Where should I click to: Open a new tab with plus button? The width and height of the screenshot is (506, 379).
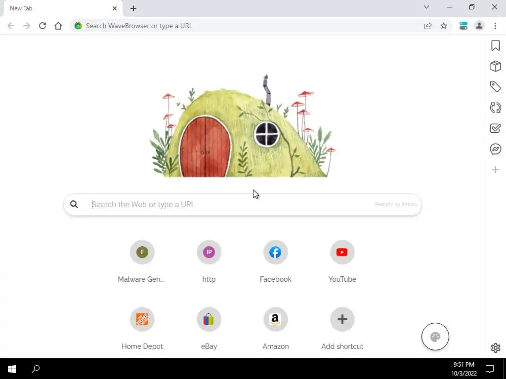(x=133, y=8)
